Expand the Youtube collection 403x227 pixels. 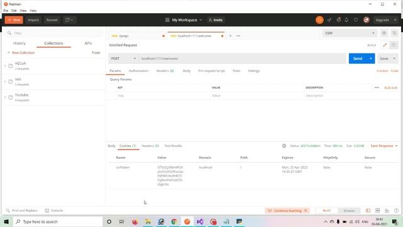coord(5,97)
